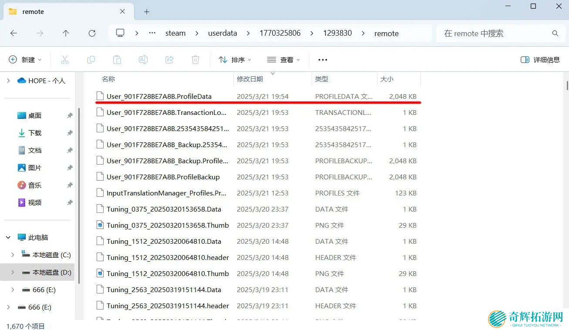569x330 pixels.
Task: Open the 新建 new item menu
Action: (x=25, y=60)
